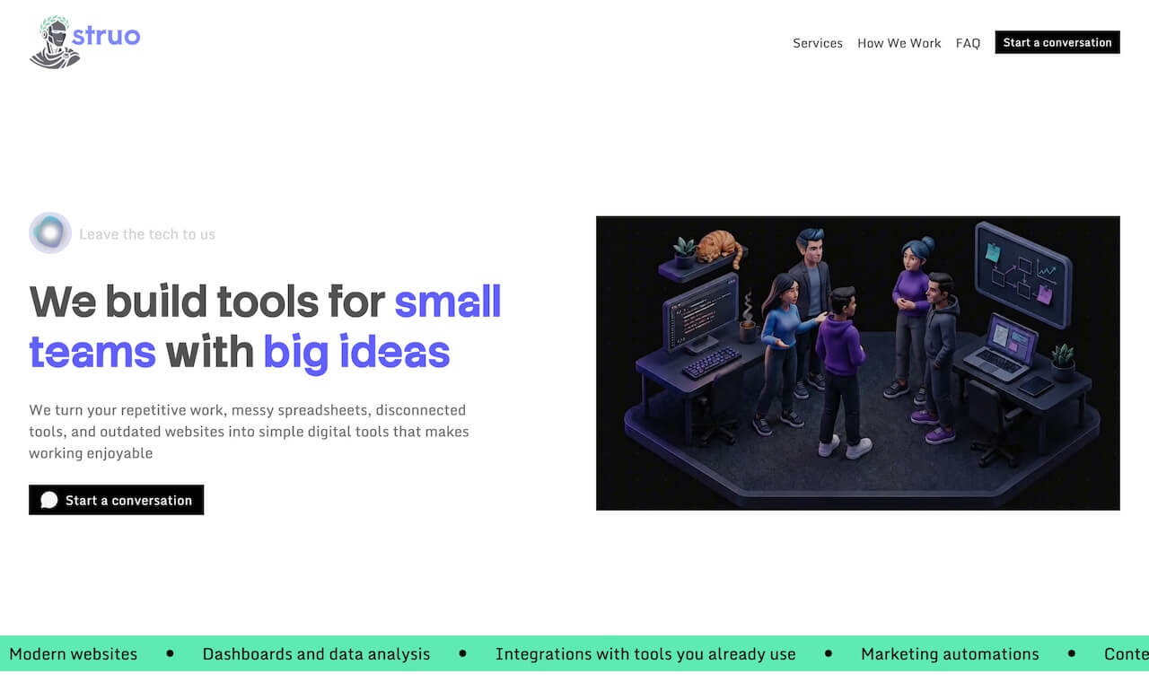Screen dimensions: 1149x700
Task: Click the struo logo in the header
Action: (85, 42)
